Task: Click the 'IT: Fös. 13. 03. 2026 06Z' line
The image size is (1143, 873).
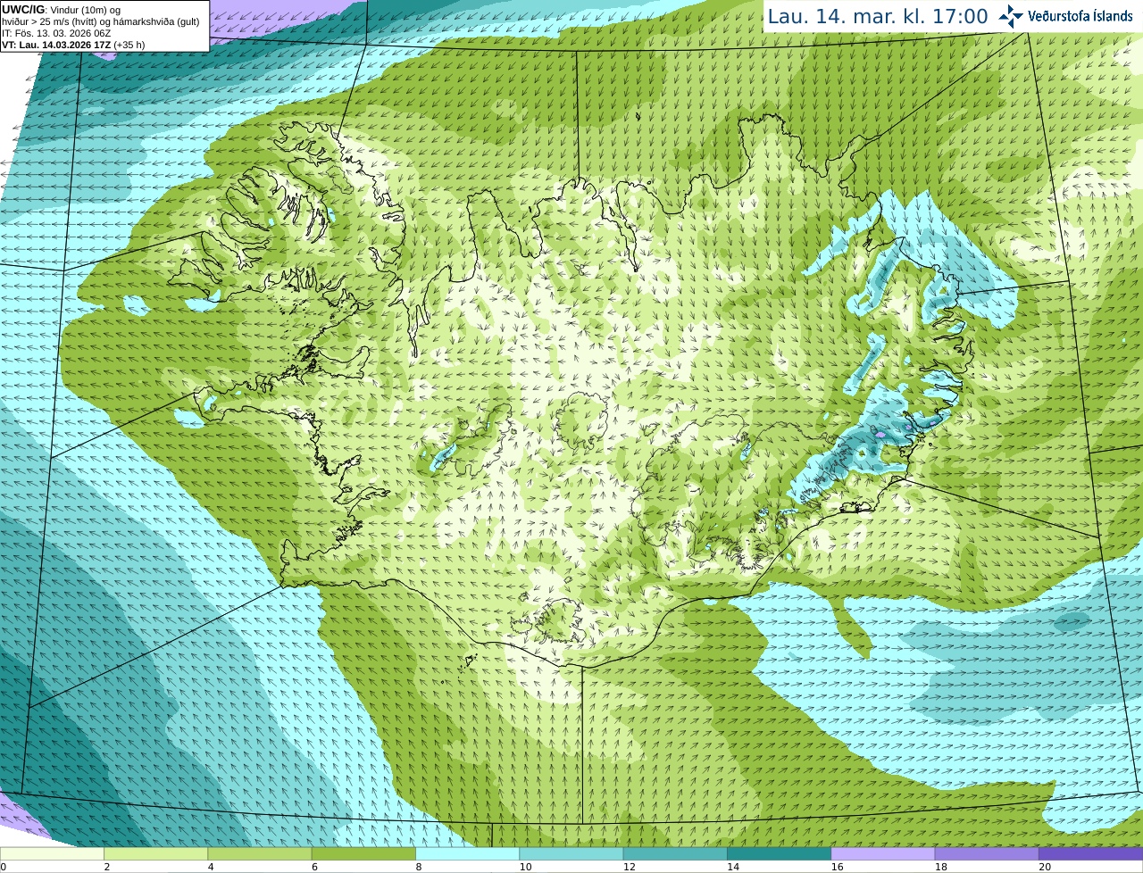Action: point(56,33)
